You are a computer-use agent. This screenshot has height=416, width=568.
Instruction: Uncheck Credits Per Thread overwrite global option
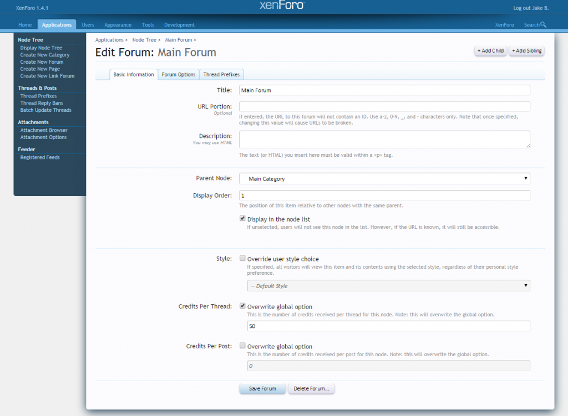click(242, 306)
